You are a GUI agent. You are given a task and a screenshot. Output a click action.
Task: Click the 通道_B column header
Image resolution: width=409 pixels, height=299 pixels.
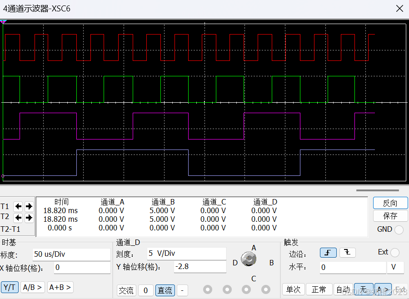click(163, 202)
